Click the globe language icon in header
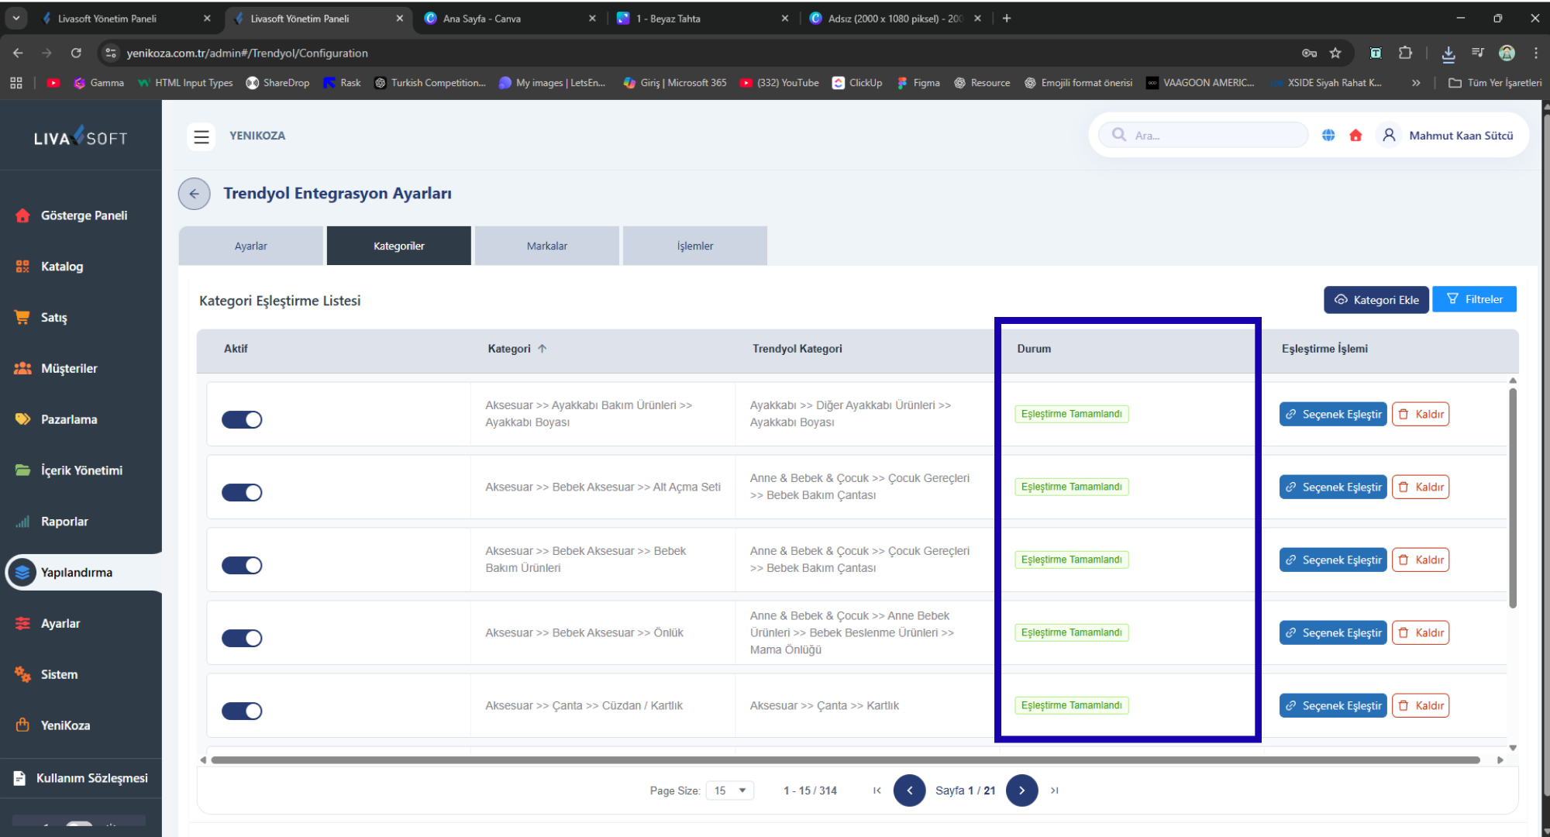 pyautogui.click(x=1328, y=136)
